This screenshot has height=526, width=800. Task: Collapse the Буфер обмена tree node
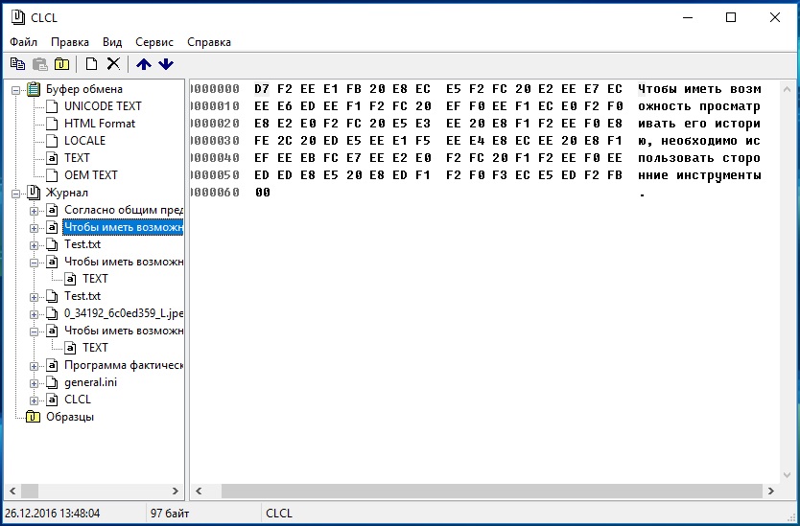coord(16,89)
